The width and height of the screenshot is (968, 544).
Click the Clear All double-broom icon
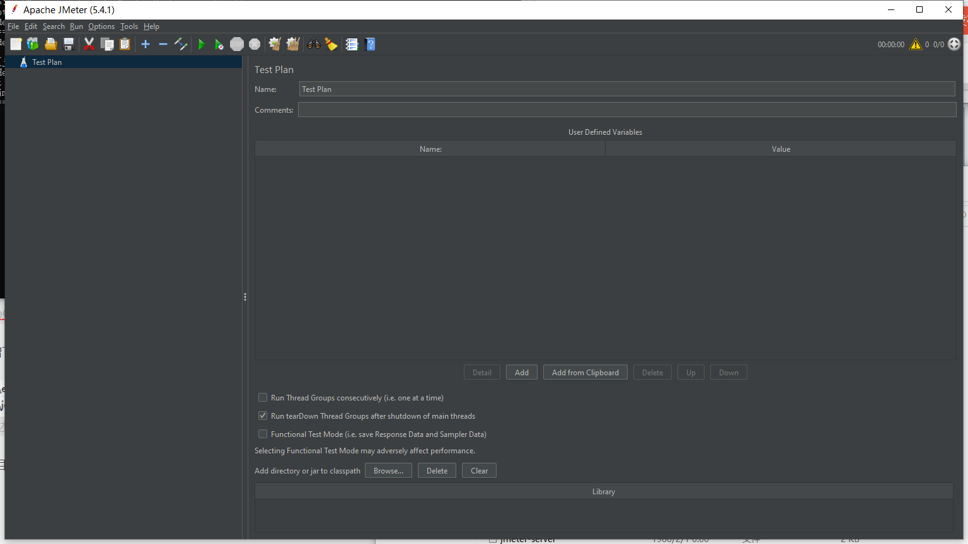[x=292, y=44]
